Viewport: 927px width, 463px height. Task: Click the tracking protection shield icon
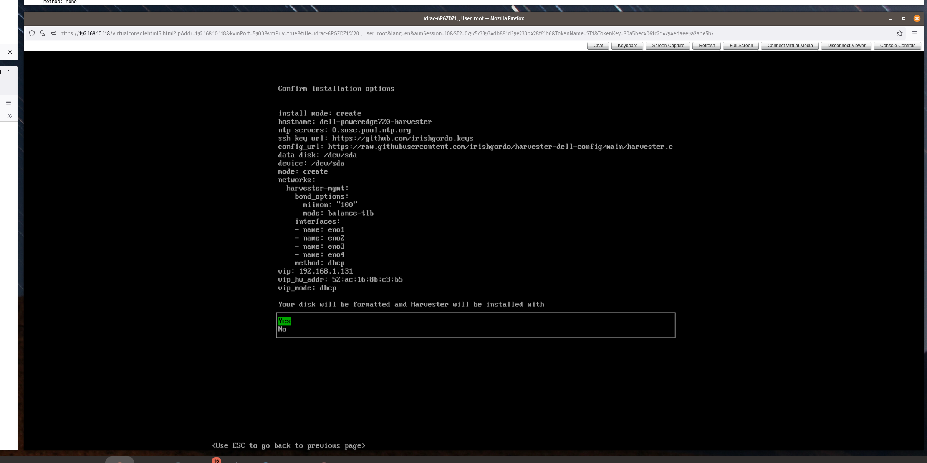(32, 33)
